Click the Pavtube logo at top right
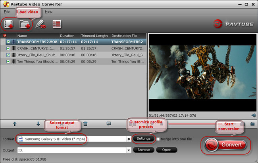This screenshot has height=163, width=258. (x=233, y=24)
